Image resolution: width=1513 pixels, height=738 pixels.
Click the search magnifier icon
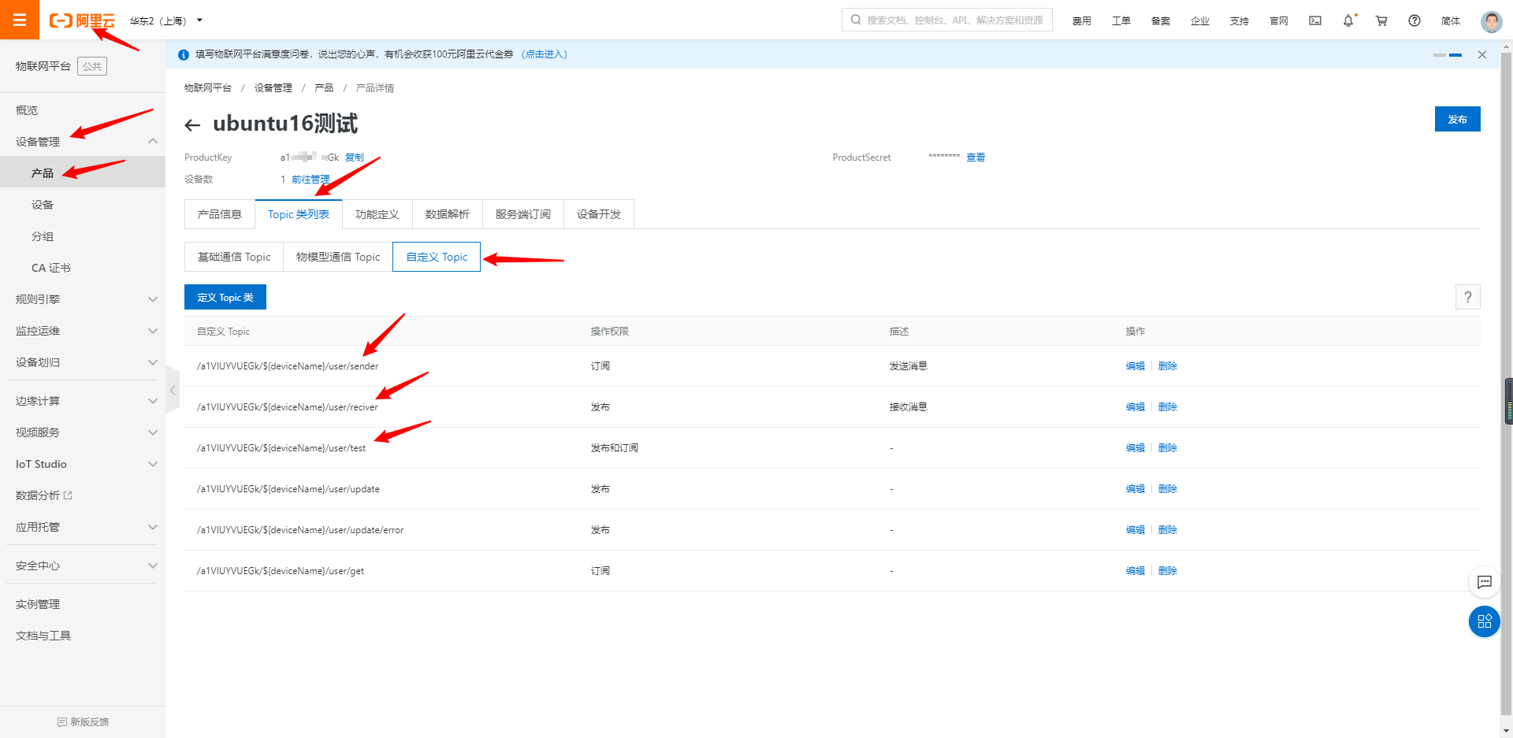(856, 20)
